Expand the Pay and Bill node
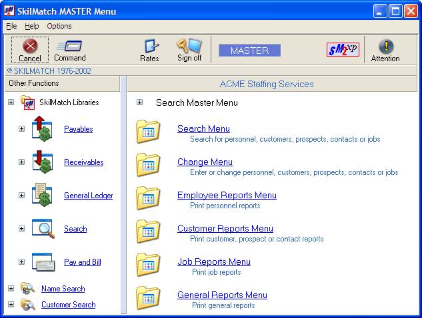 click(x=22, y=262)
